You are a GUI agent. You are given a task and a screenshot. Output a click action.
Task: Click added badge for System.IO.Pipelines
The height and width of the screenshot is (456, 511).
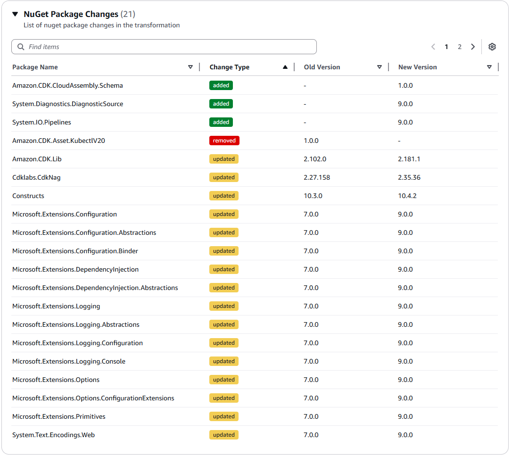click(x=221, y=122)
